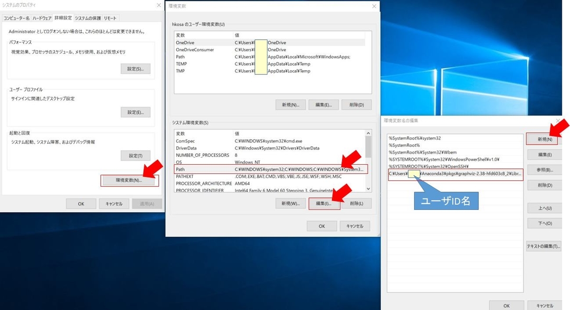This screenshot has width=570, height=310.
Task: Click 削除(D) in path edit dialog
Action: [x=545, y=185]
